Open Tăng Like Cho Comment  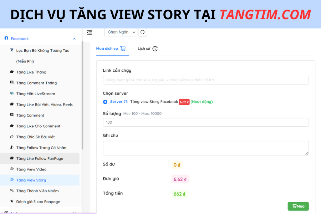[x=38, y=126]
